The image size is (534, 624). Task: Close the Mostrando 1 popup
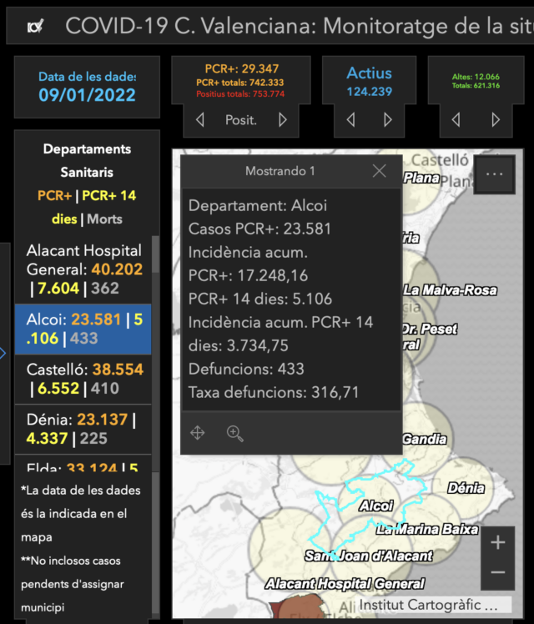click(x=379, y=171)
